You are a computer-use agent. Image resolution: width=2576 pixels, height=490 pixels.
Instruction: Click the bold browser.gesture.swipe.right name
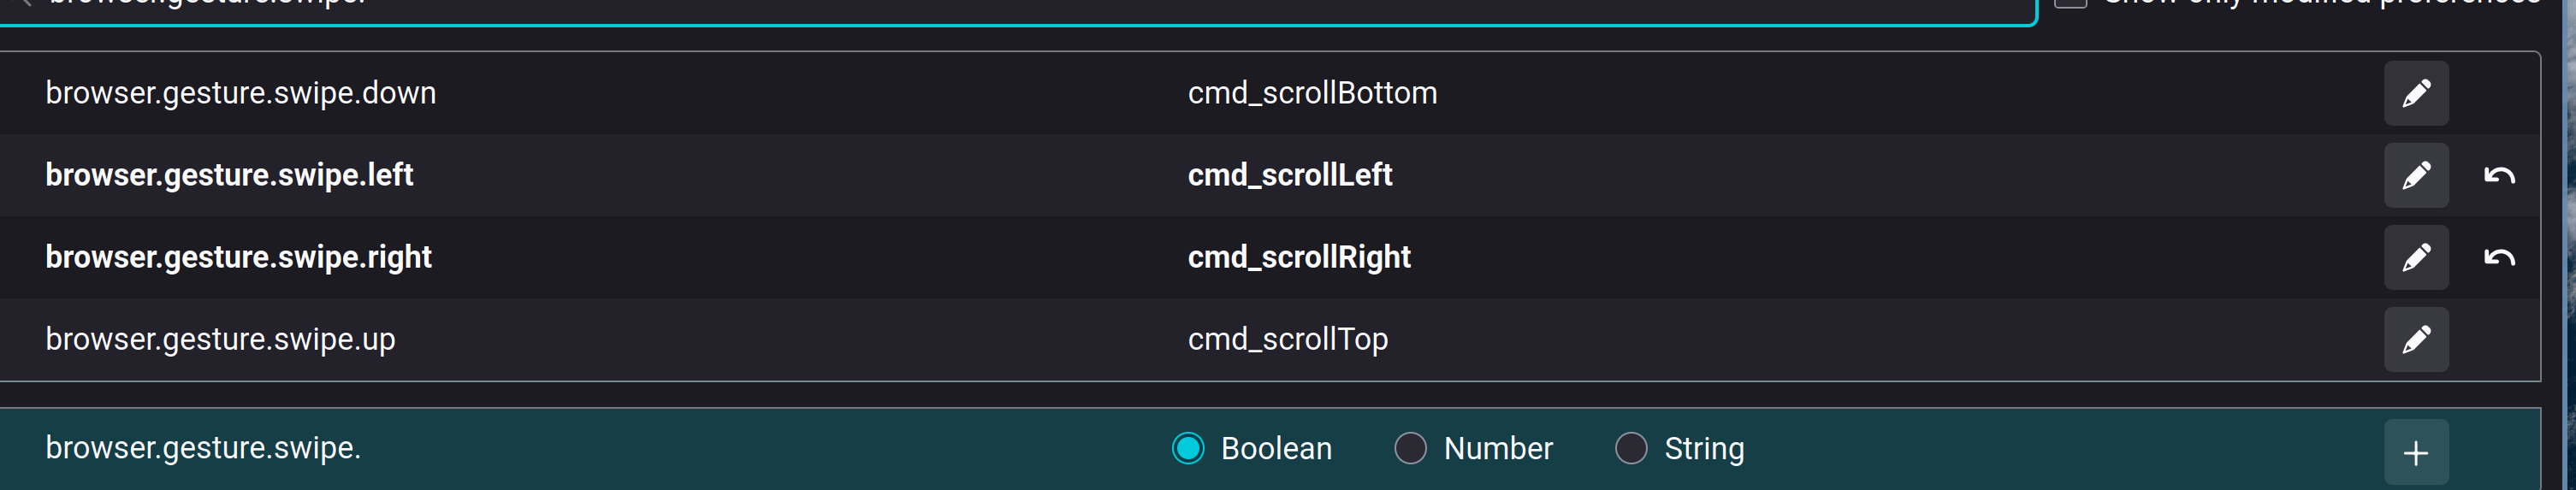238,257
